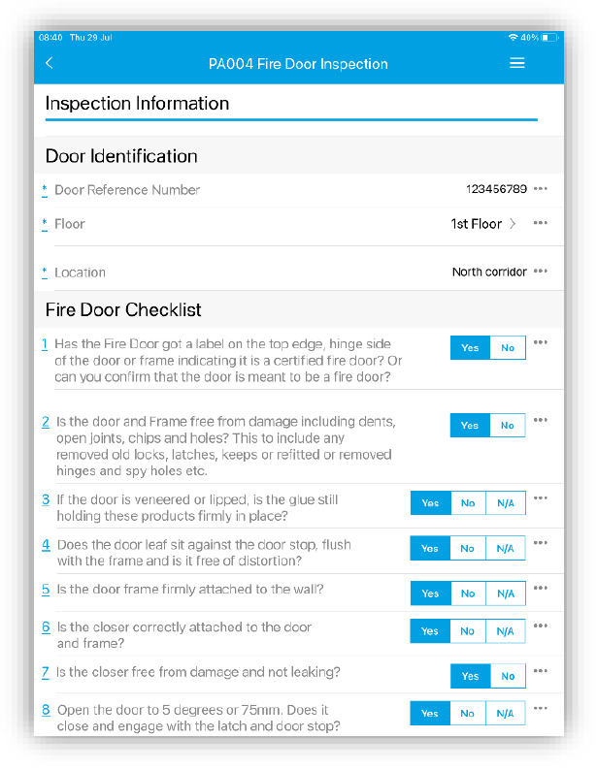Tap the back arrow in header
Screen dimensions: 597x770
pyautogui.click(x=50, y=63)
